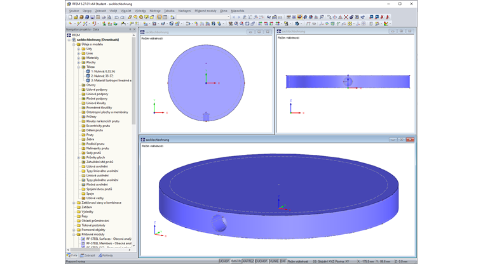Click the Open folder icon
This screenshot has width=483, height=264.
coord(76,17)
